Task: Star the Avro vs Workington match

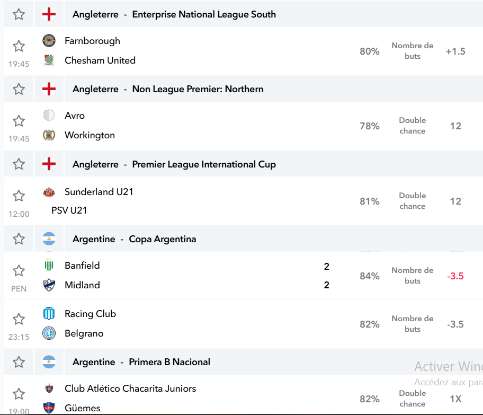Action: point(19,121)
